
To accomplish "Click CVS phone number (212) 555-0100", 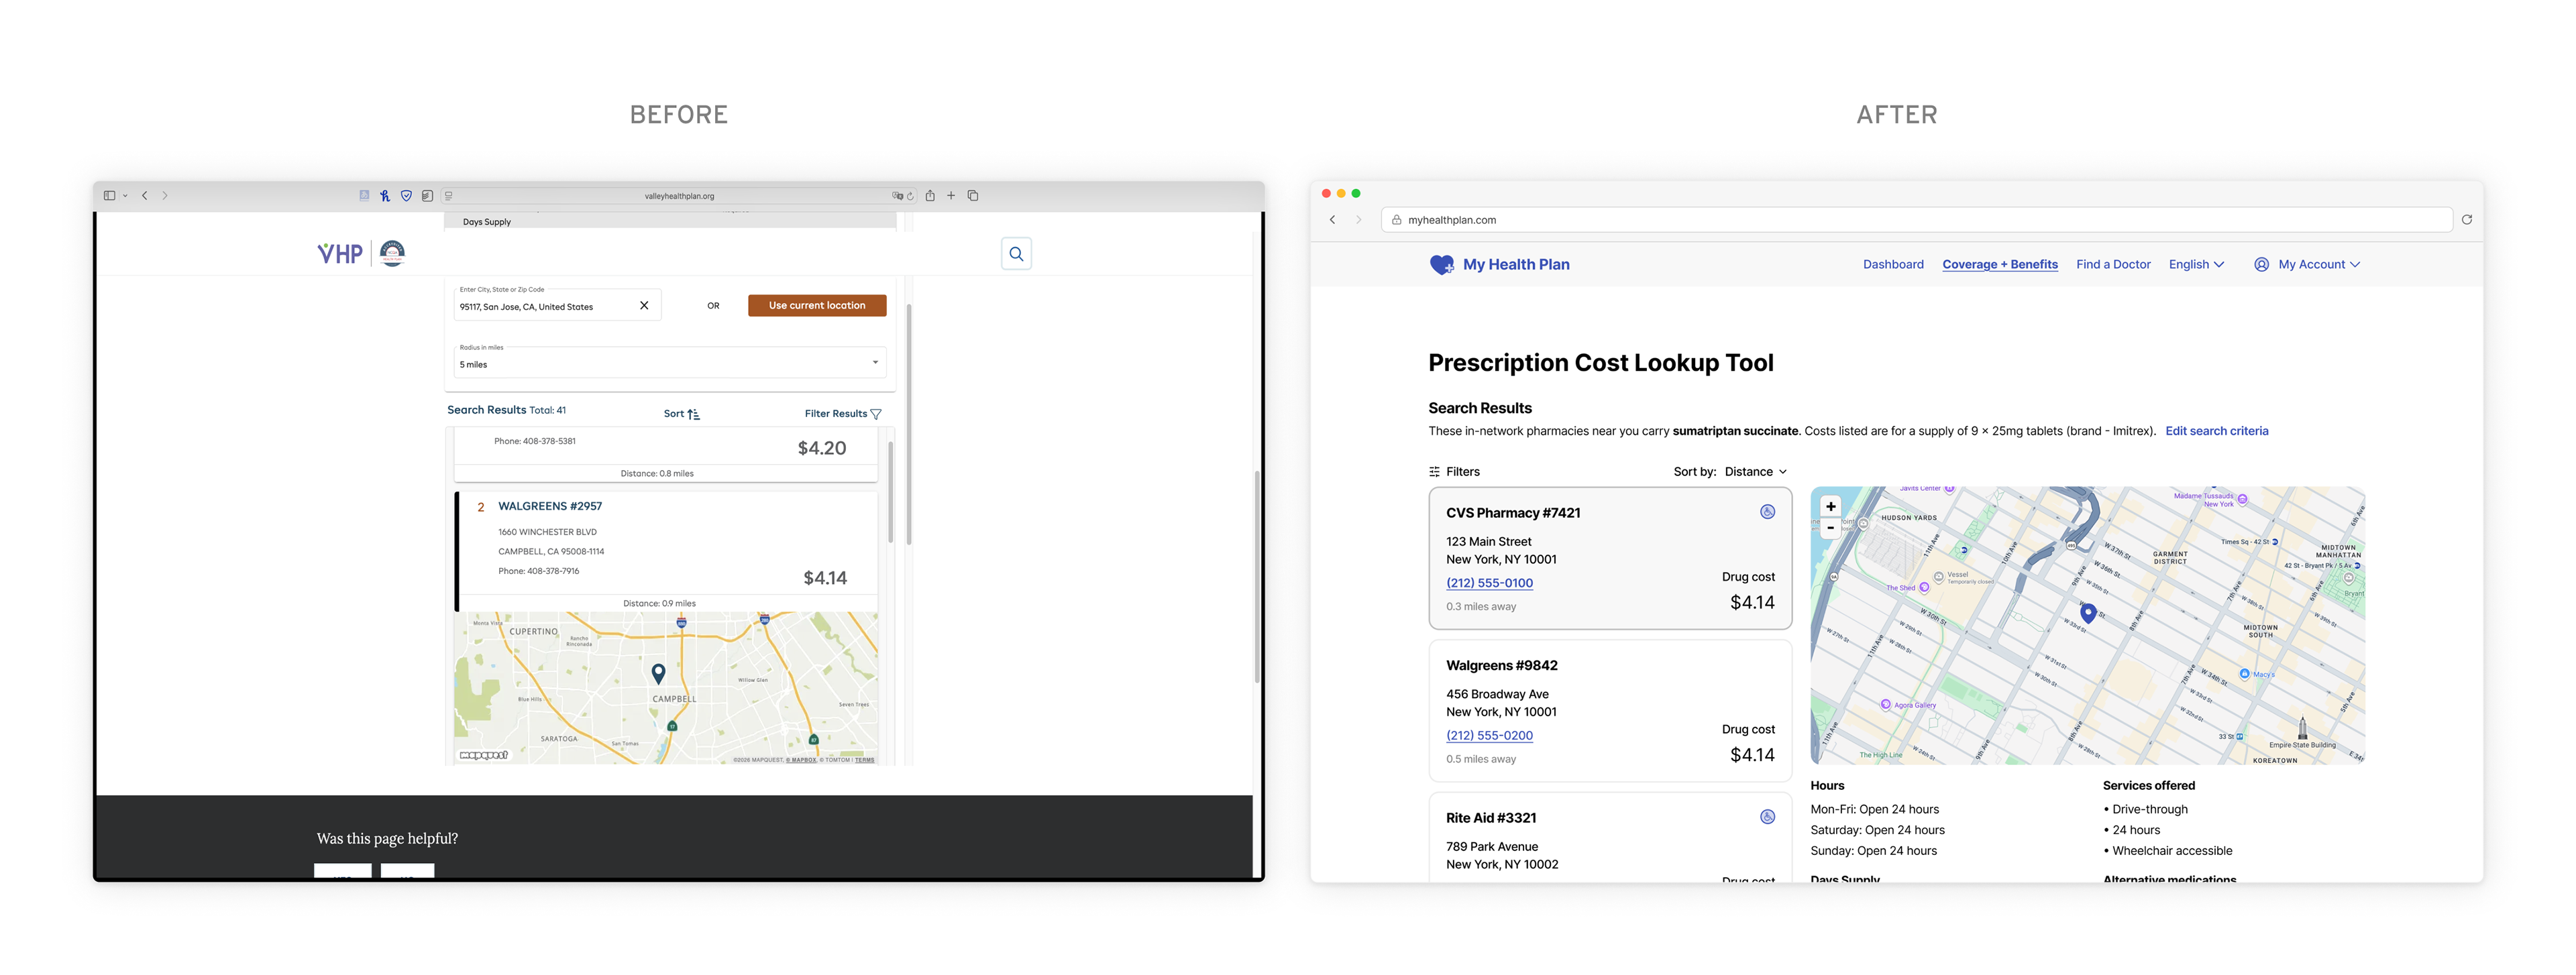I will click(x=1489, y=583).
